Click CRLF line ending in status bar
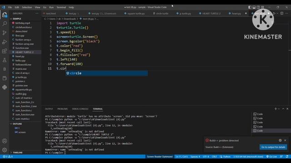Viewport: 291px width, 163px height. (214, 157)
